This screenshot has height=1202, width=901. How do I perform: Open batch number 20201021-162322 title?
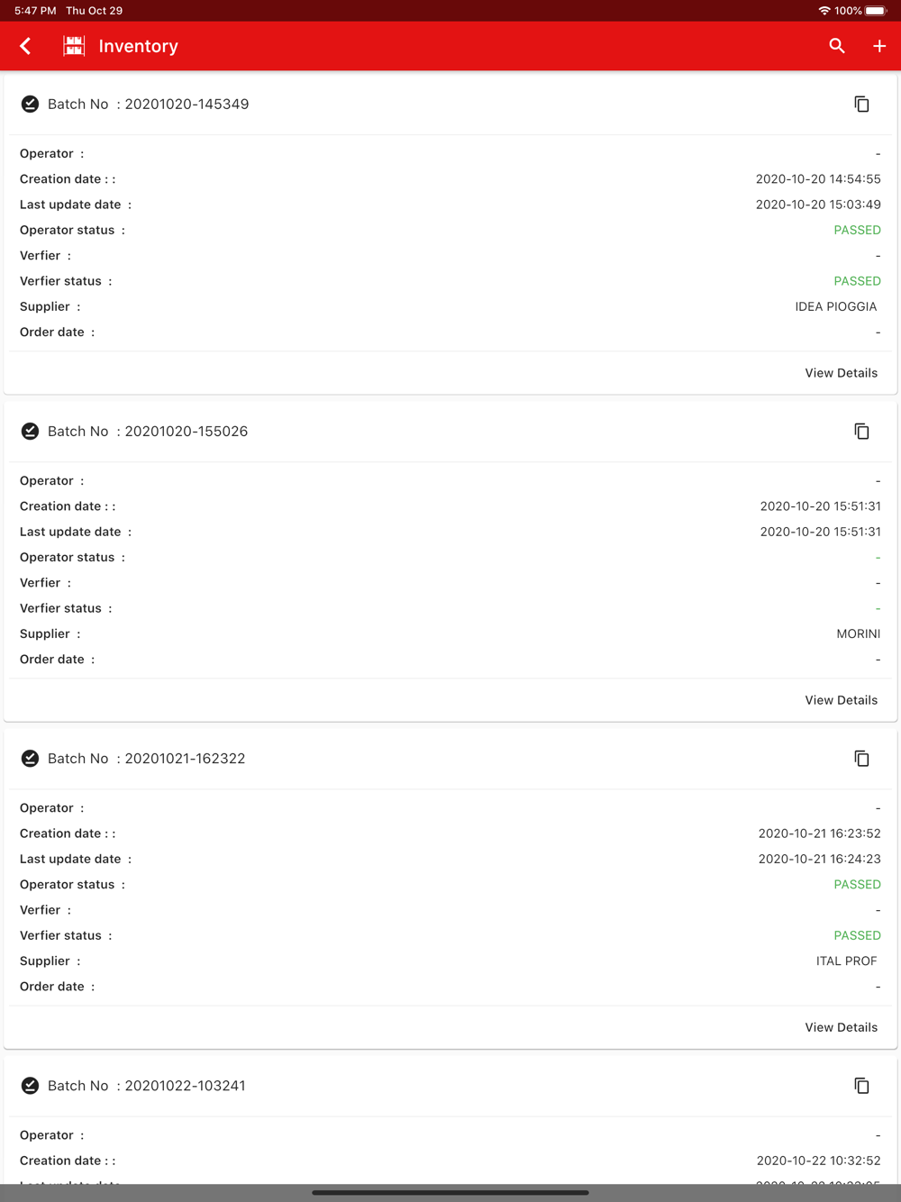point(147,759)
